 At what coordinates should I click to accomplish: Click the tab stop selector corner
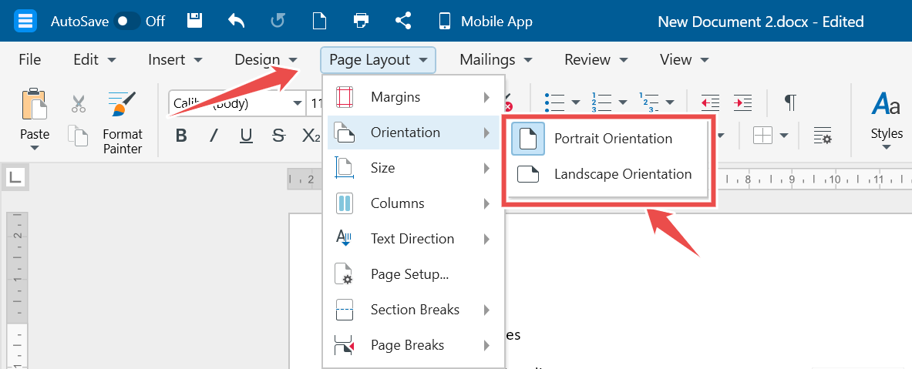15,179
